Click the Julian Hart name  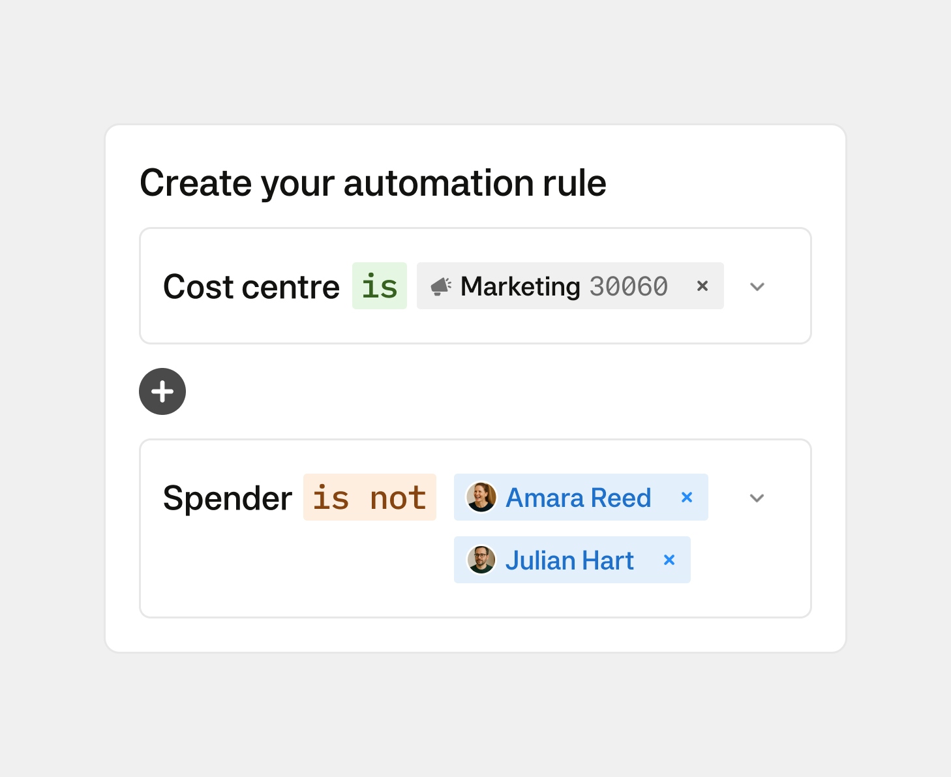coord(569,560)
